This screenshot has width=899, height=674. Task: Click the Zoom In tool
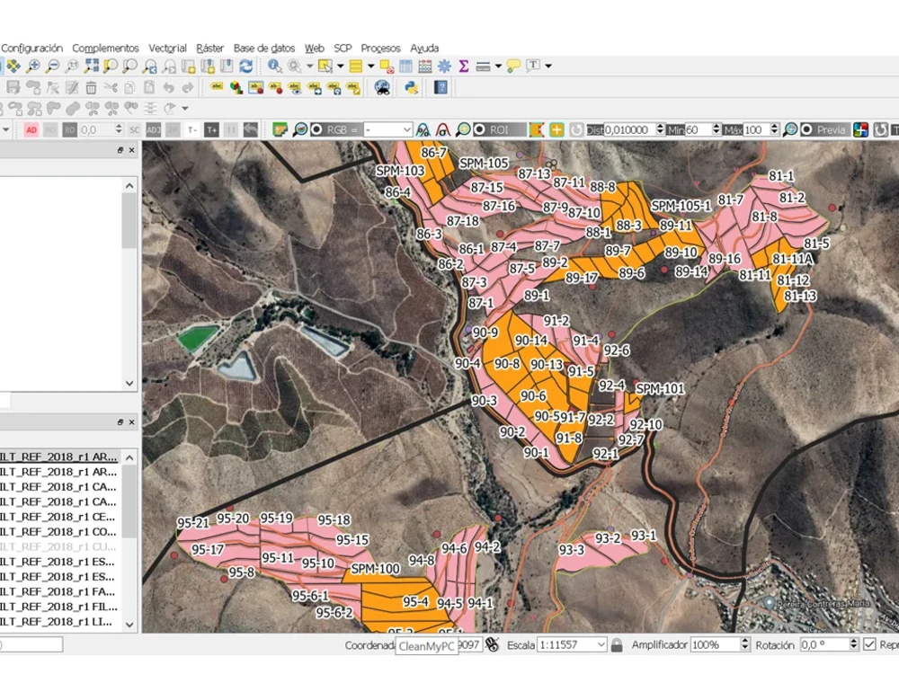pyautogui.click(x=33, y=66)
